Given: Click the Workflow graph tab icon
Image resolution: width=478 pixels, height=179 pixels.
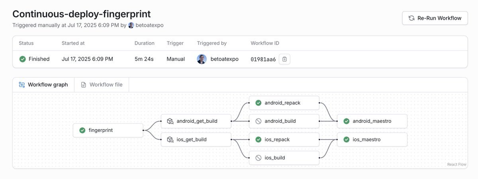Looking at the screenshot, I should pyautogui.click(x=22, y=85).
